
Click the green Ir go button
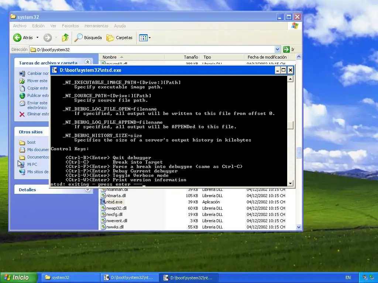point(289,50)
